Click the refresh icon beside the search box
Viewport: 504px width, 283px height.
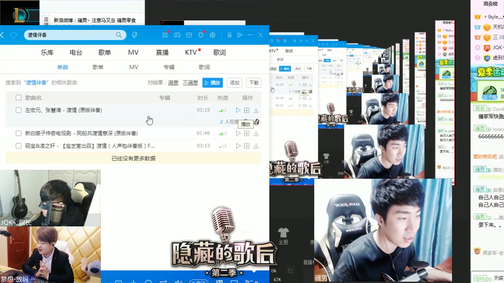tap(14, 35)
